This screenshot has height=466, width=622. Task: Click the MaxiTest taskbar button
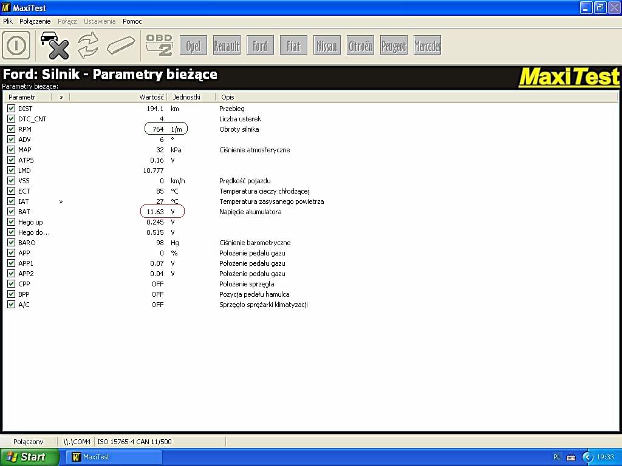114,457
